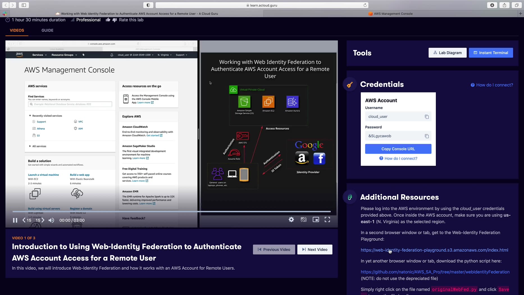This screenshot has width=524, height=295.
Task: Go to the Previous Video
Action: 274,249
